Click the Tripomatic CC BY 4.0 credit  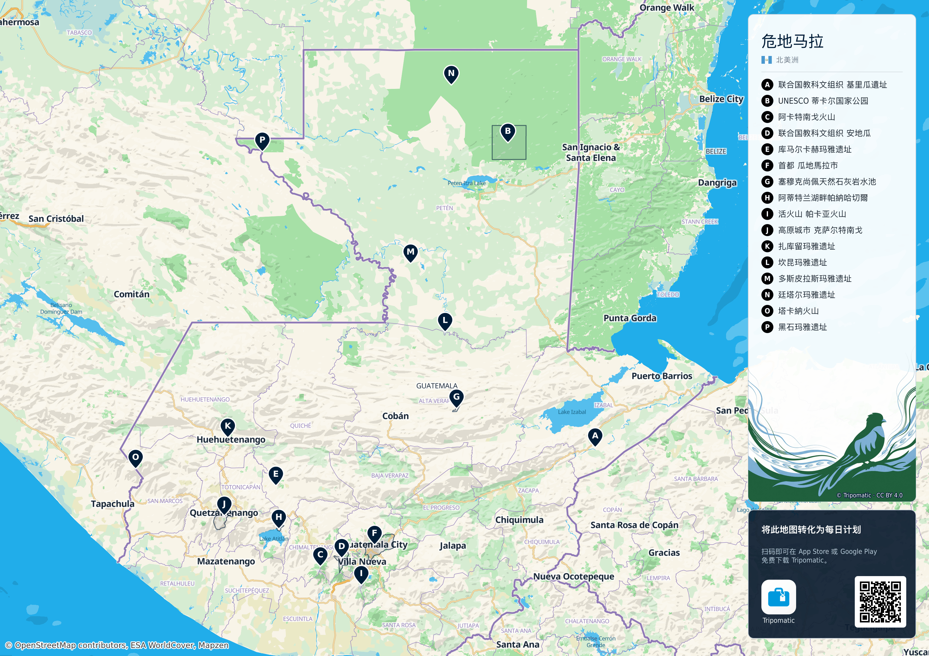coord(869,495)
